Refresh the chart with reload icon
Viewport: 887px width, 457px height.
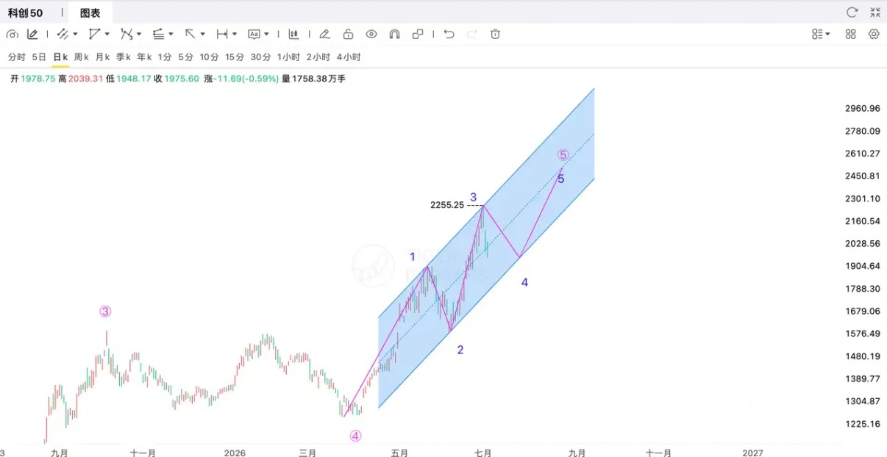coord(852,12)
